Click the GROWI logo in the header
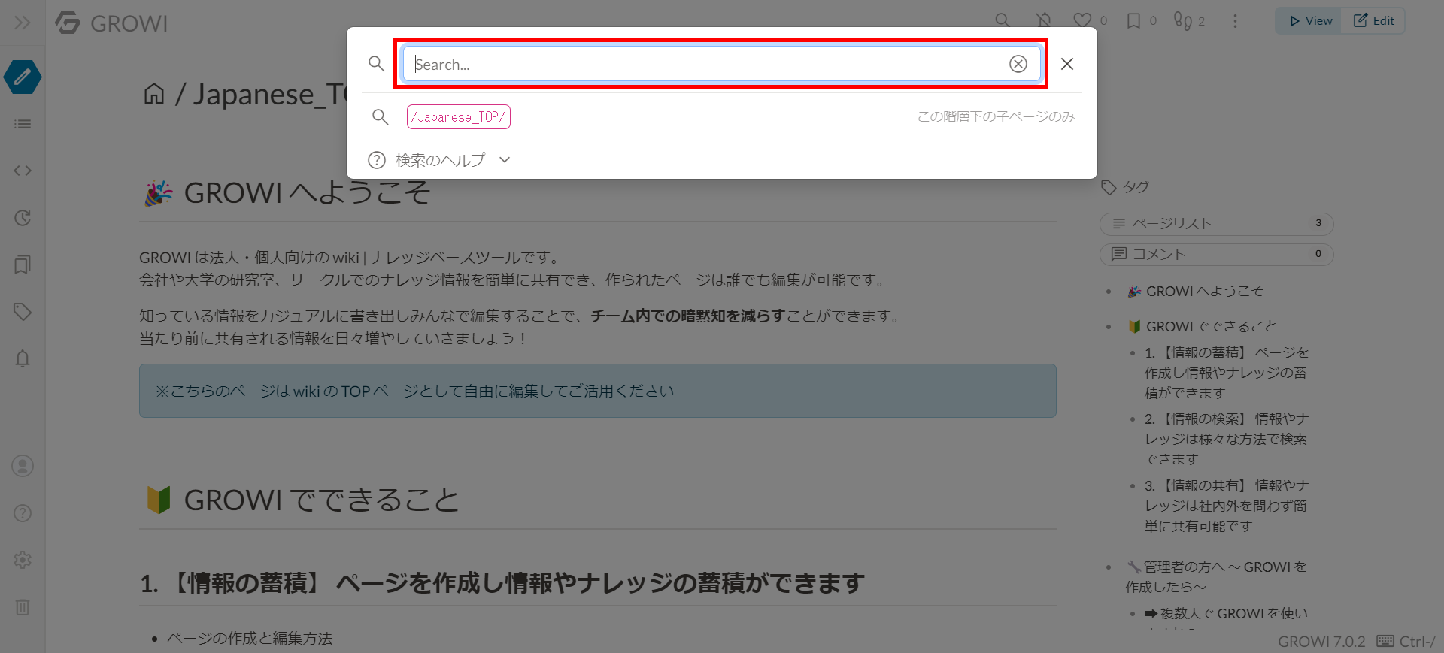Viewport: 1444px width, 653px height. (111, 23)
